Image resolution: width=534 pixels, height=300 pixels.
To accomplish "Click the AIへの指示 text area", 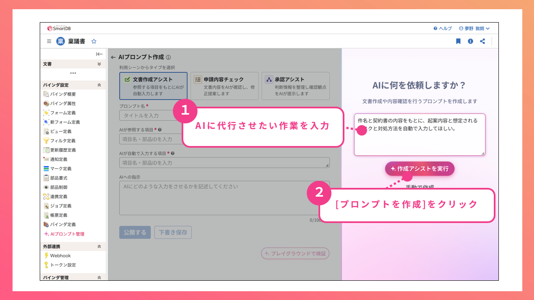I will point(224,198).
